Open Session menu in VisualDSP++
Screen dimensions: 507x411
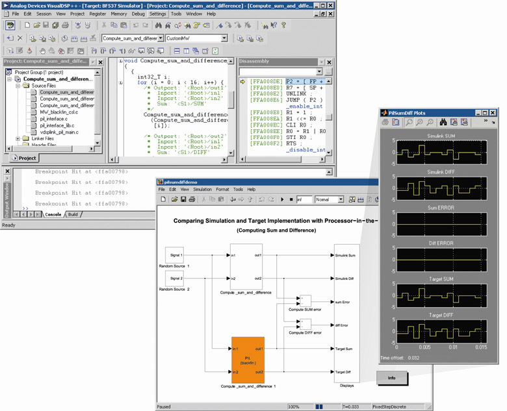pyautogui.click(x=44, y=14)
